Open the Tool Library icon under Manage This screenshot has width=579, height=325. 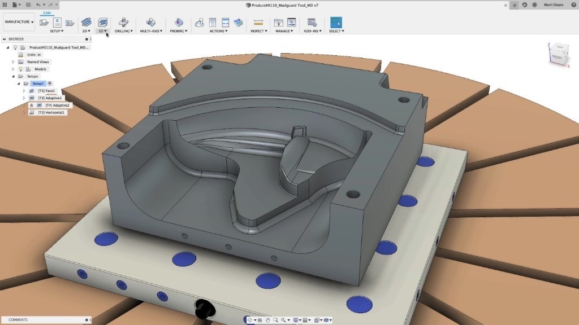[x=278, y=23]
